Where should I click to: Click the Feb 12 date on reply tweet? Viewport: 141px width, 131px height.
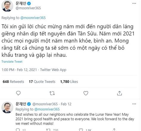pos(66,104)
